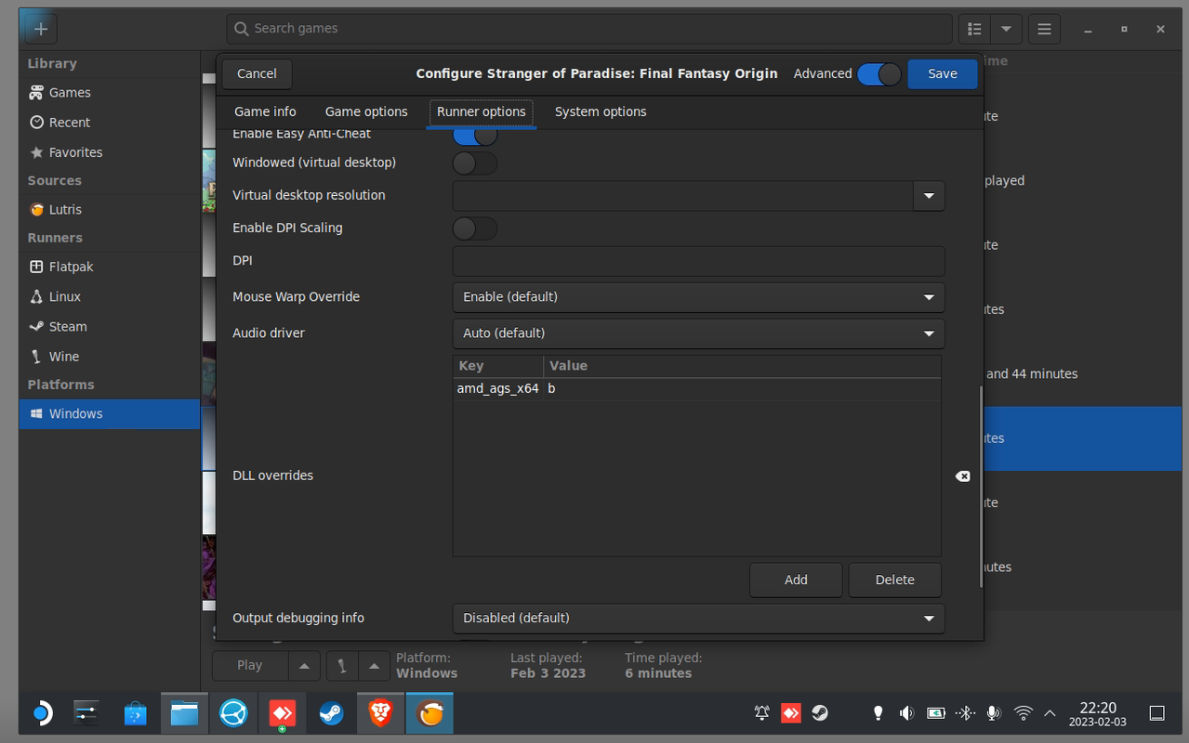Select the Windows platform
Screen dimensions: 1189x743
[x=110, y=414]
